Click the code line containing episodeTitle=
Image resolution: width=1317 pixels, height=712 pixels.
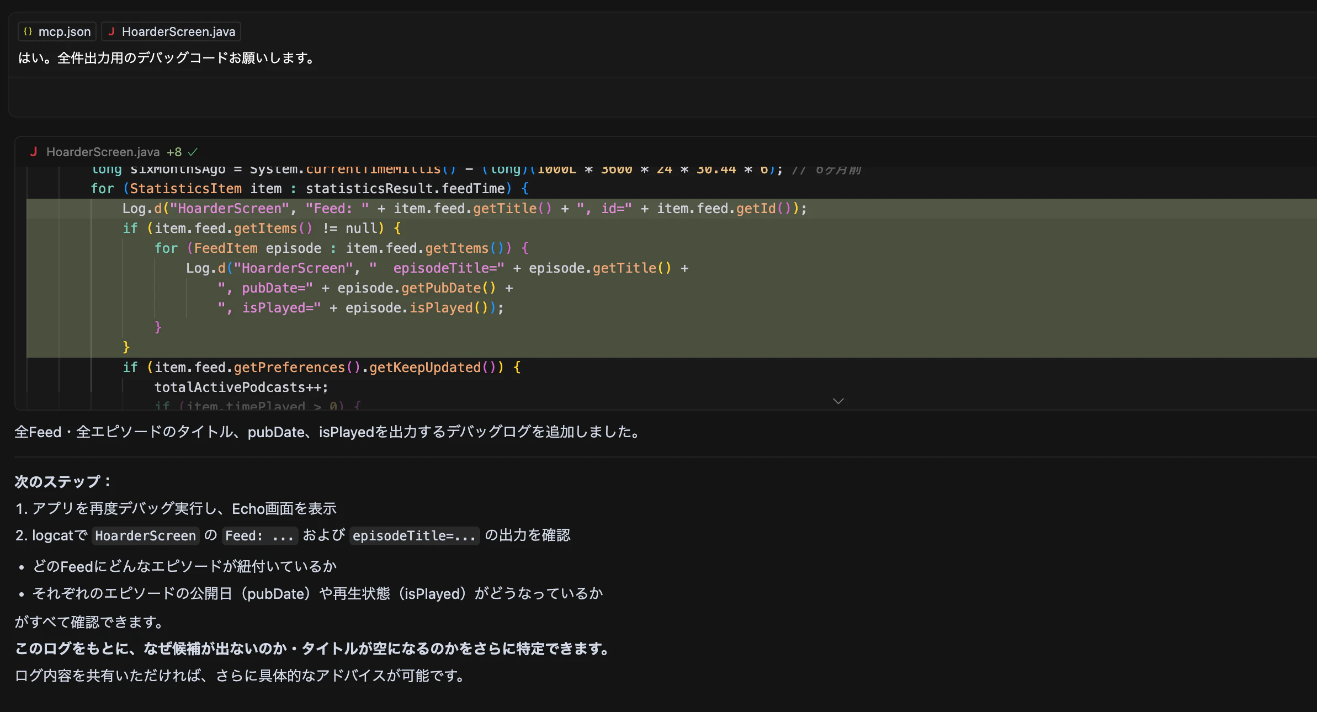tap(437, 268)
